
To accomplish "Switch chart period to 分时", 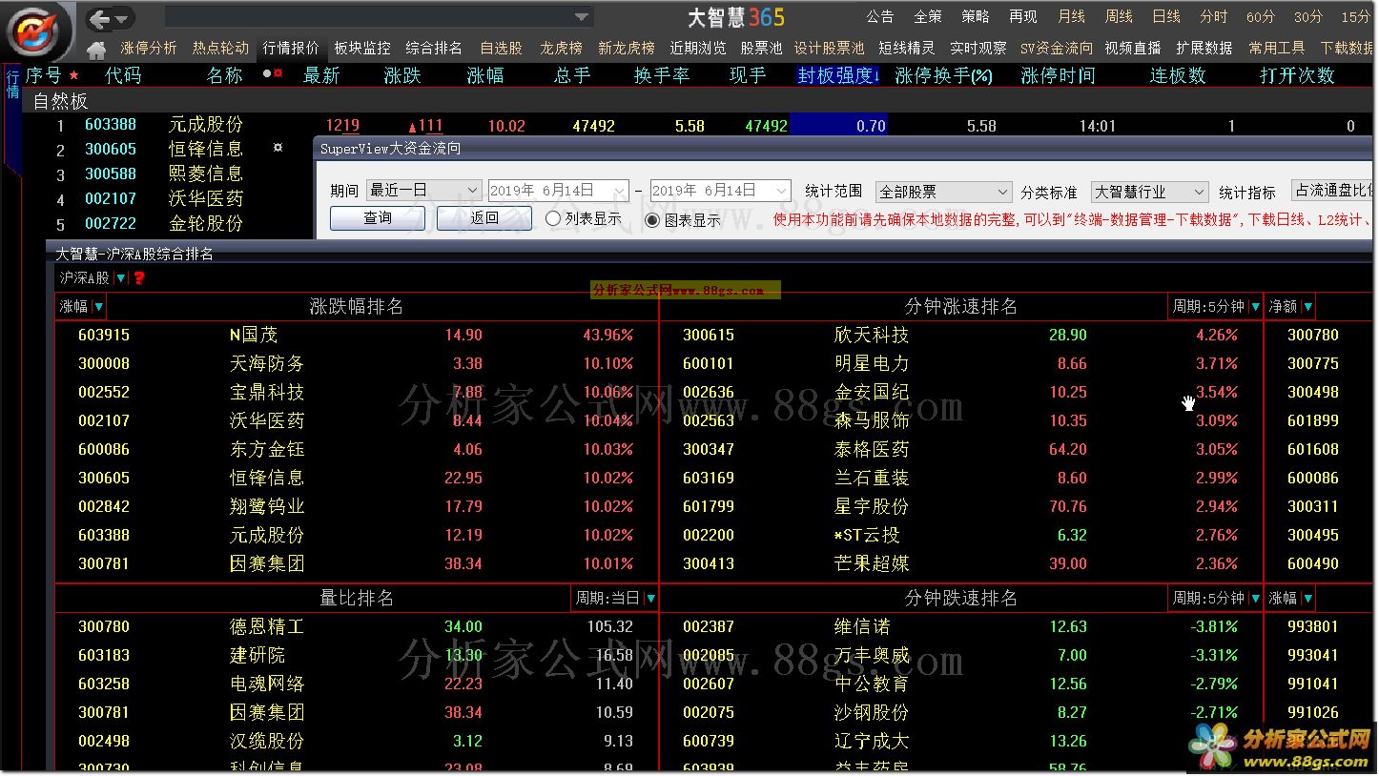I will [1214, 17].
